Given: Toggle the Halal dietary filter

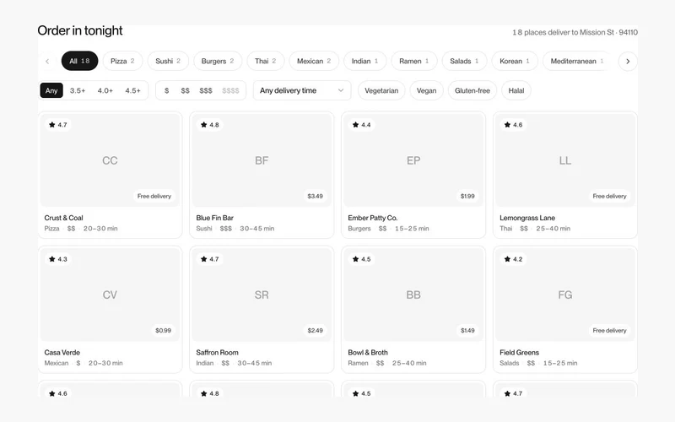Looking at the screenshot, I should [x=516, y=90].
